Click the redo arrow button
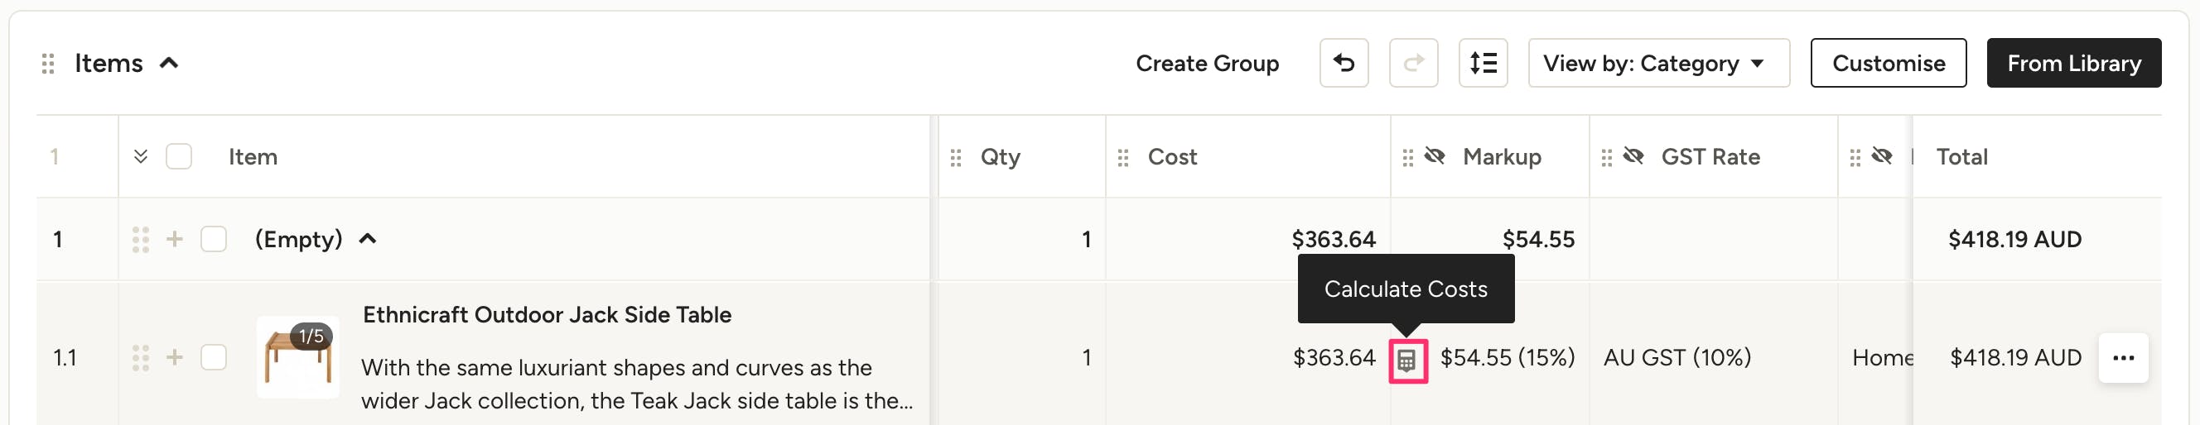This screenshot has height=425, width=2200. [x=1412, y=63]
